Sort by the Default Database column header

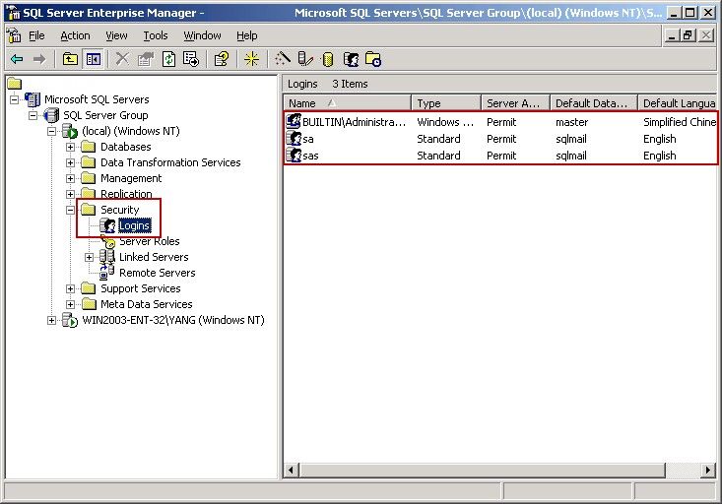(x=594, y=103)
